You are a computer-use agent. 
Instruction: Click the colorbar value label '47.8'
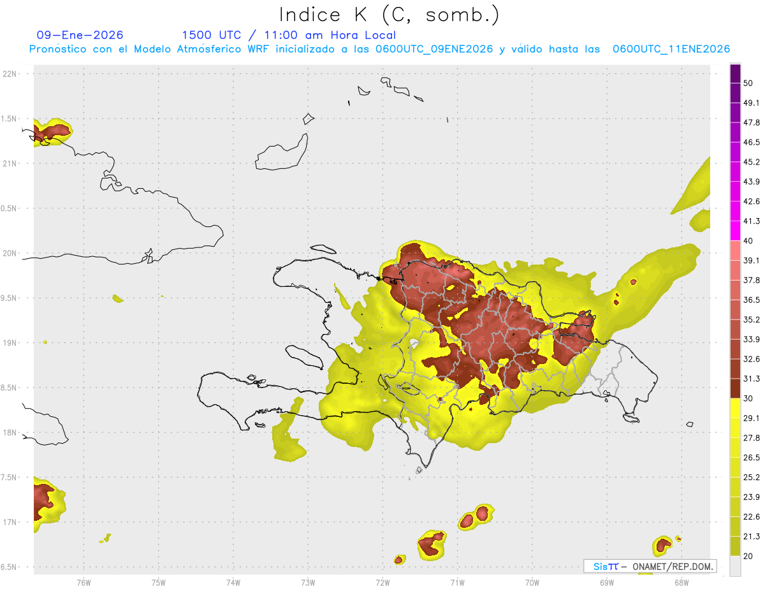coord(751,122)
